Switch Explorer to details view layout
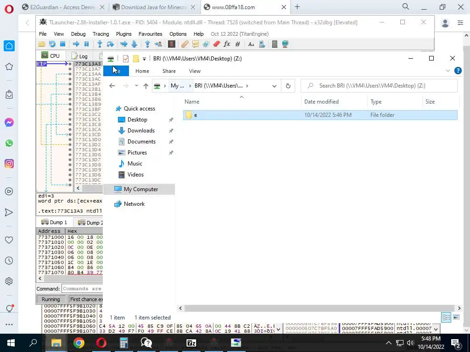Viewport: 470px width, 352px height. click(x=446, y=317)
